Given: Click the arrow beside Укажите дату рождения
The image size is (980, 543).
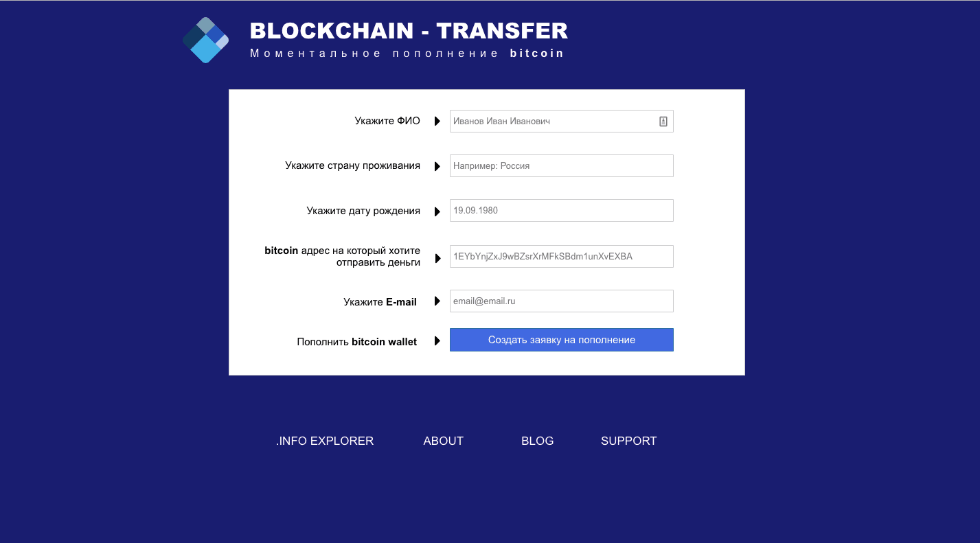Looking at the screenshot, I should tap(437, 211).
